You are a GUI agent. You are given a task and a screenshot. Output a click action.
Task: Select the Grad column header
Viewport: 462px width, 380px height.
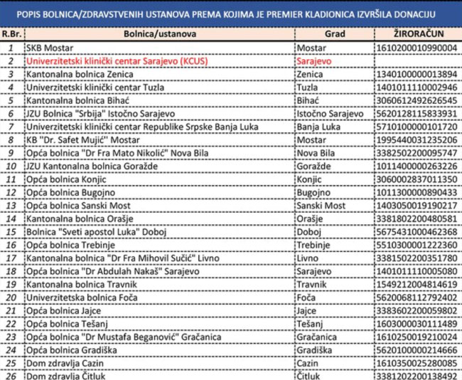tap(333, 34)
